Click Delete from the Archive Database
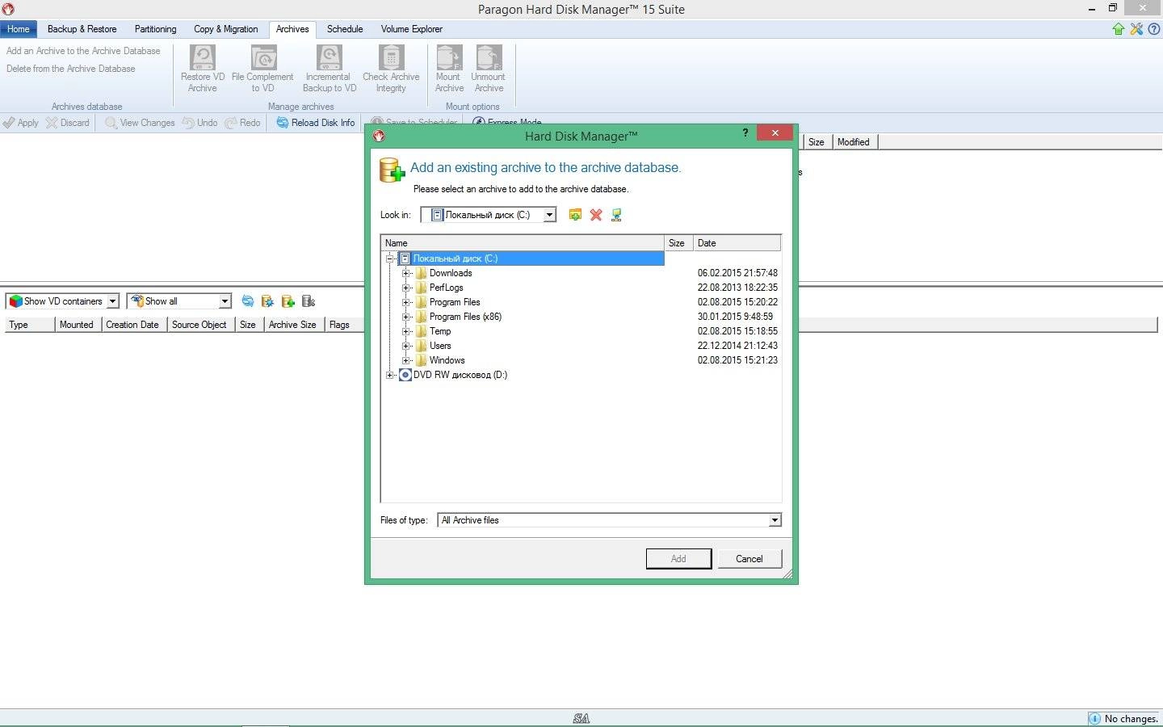This screenshot has width=1163, height=727. click(71, 69)
